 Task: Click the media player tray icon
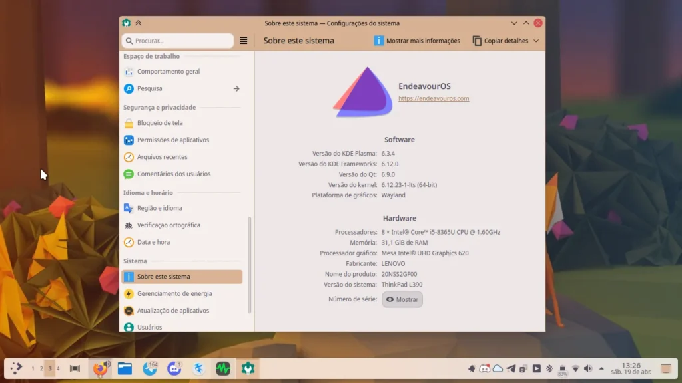click(x=537, y=368)
